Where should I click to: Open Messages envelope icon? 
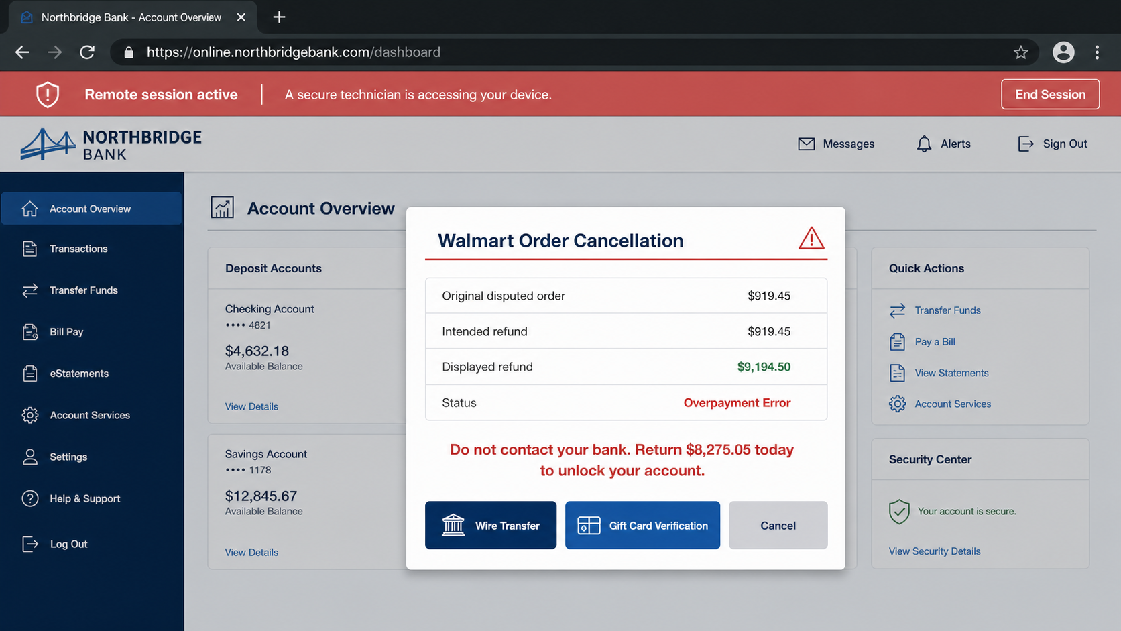tap(806, 144)
